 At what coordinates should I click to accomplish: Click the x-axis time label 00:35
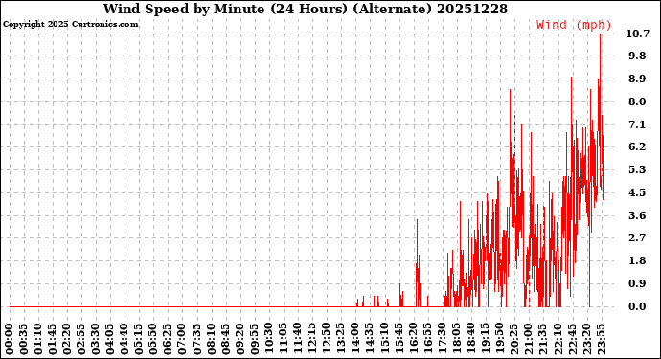(24, 340)
